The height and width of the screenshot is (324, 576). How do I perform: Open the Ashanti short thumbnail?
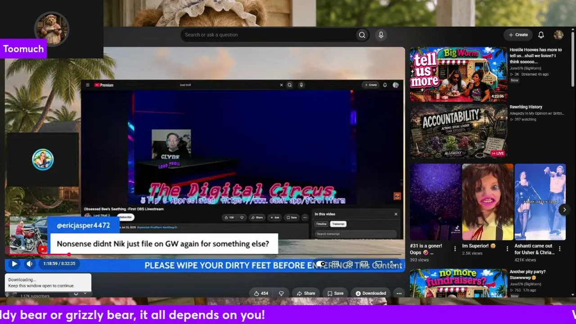pyautogui.click(x=540, y=202)
